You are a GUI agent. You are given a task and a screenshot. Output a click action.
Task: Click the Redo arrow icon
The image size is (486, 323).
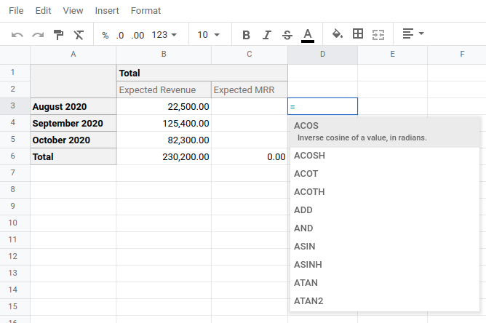tap(38, 35)
